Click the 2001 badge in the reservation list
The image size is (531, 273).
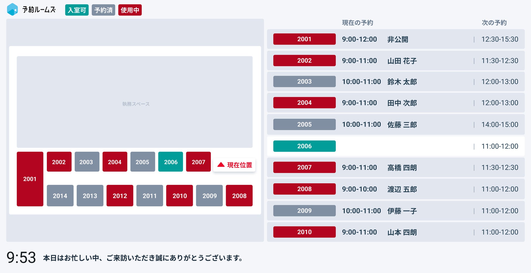[x=304, y=39]
